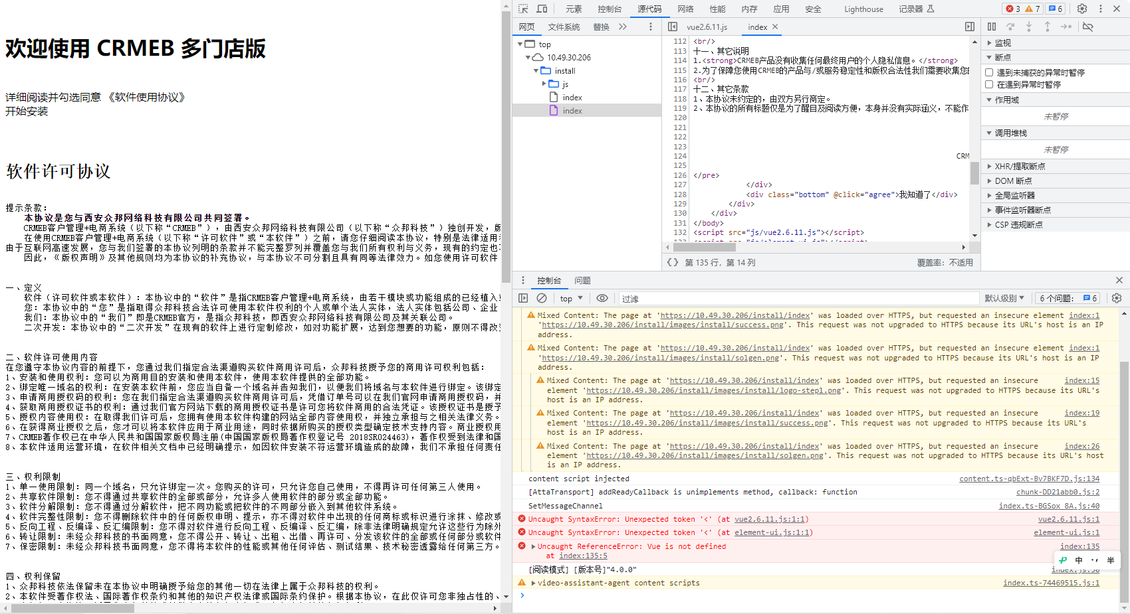Expand the js folder in file tree
This screenshot has width=1130, height=614.
click(x=544, y=84)
